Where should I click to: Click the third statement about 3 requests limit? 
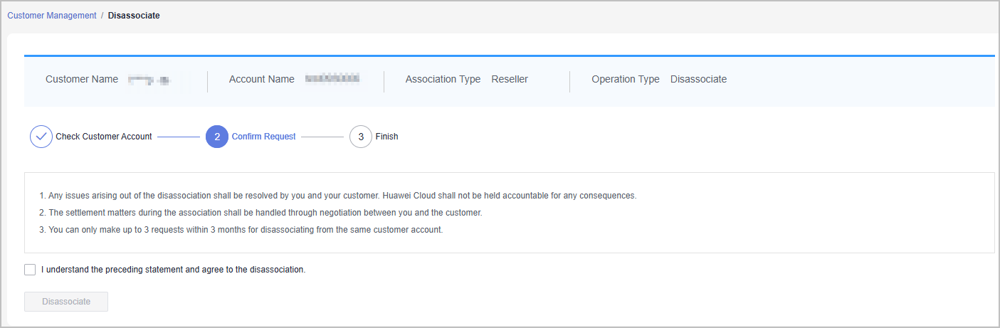(241, 230)
